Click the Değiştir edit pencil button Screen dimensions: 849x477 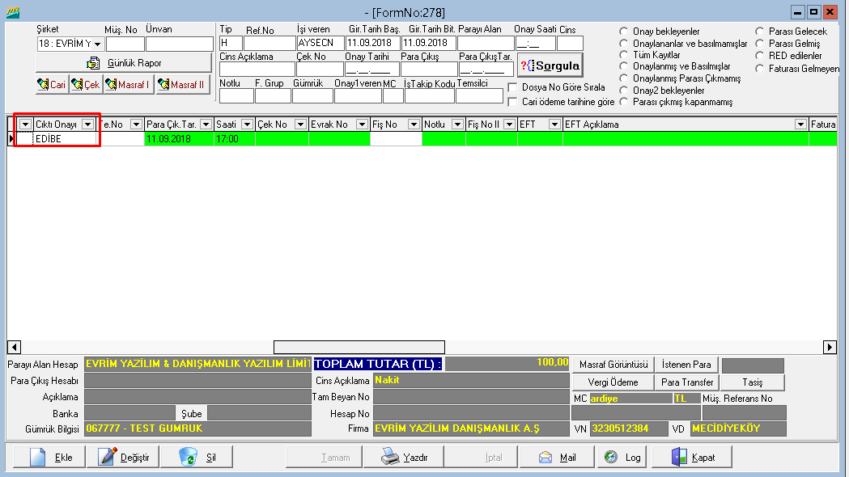coord(125,457)
